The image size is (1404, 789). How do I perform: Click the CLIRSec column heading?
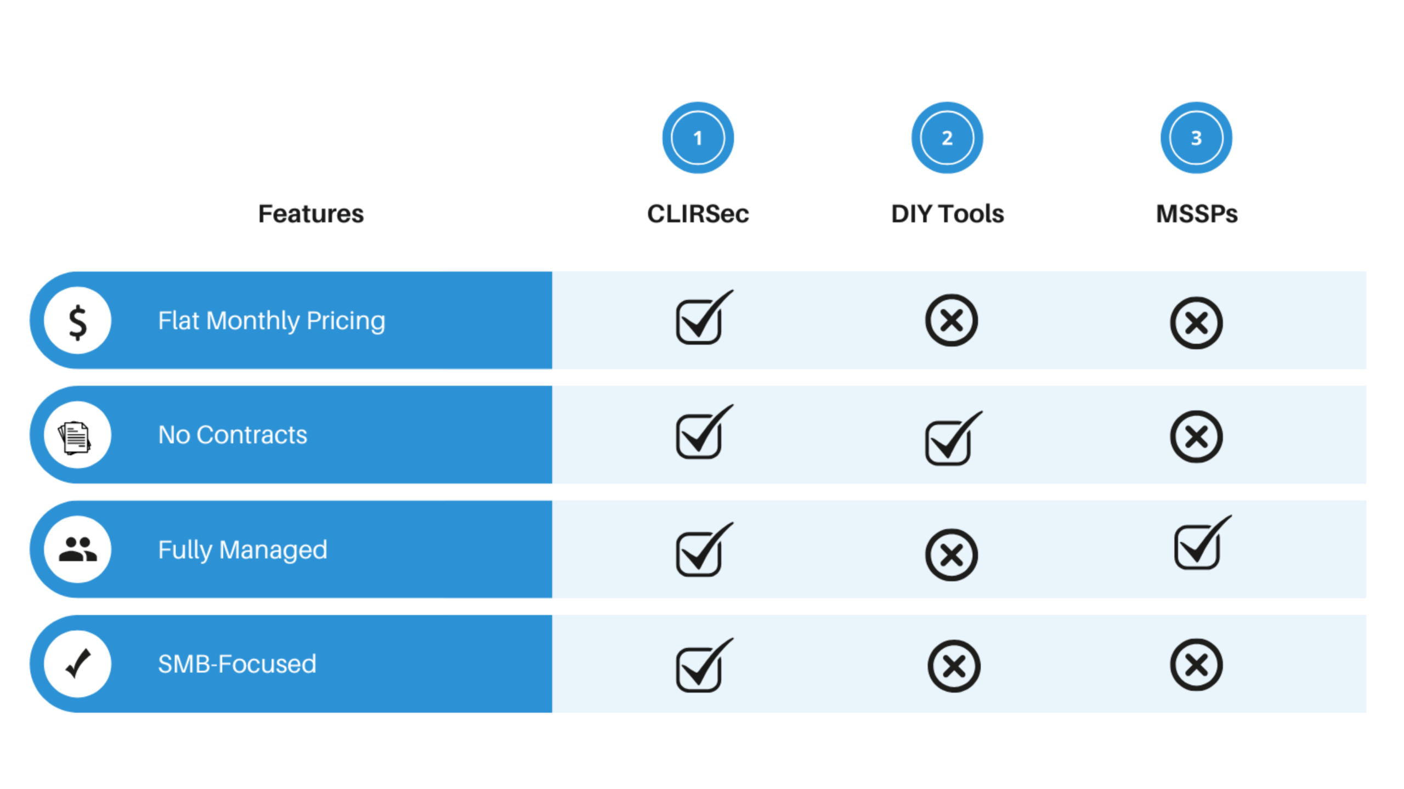click(698, 214)
